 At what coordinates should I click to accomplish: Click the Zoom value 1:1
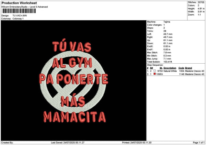[x=199, y=15]
